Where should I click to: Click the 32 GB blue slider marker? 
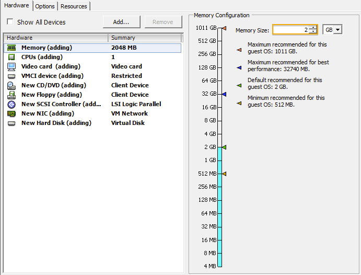[224, 94]
